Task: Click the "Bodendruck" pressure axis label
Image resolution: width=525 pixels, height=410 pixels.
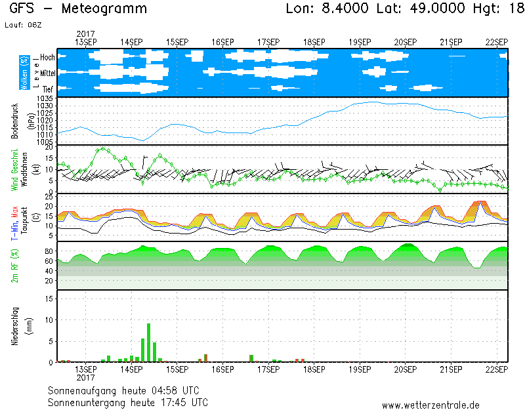Action: (14, 121)
